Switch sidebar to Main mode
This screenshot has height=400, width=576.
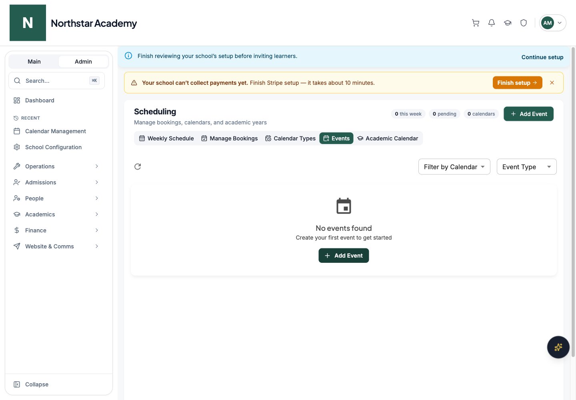[34, 62]
